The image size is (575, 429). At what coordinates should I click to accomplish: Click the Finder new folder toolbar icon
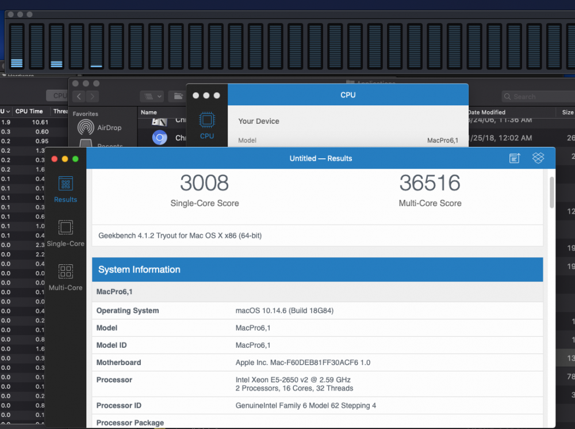[178, 96]
